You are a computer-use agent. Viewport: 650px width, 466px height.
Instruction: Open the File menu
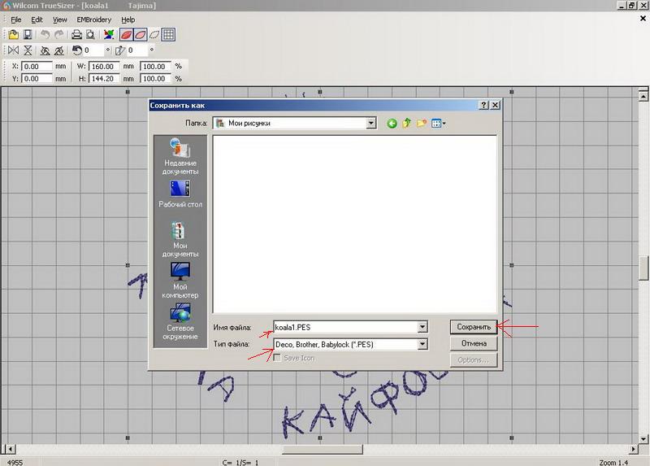(16, 20)
